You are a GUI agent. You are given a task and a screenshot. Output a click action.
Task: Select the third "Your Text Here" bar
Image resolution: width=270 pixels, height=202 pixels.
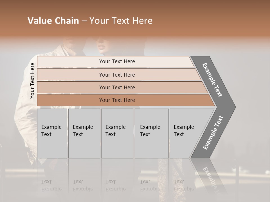(x=117, y=88)
